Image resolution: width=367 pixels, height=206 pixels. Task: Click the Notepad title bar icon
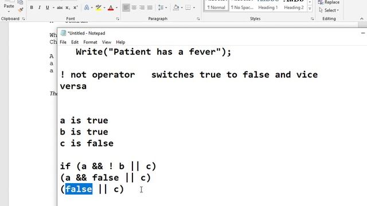pyautogui.click(x=63, y=33)
